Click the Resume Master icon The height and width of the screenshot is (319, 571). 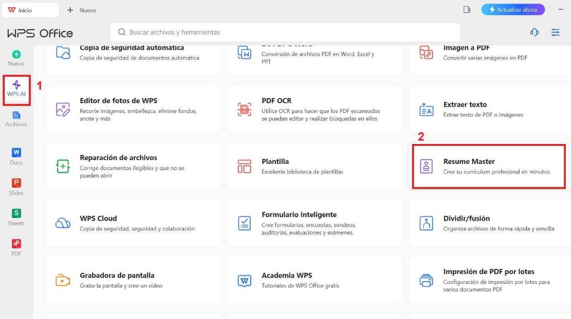coord(426,166)
